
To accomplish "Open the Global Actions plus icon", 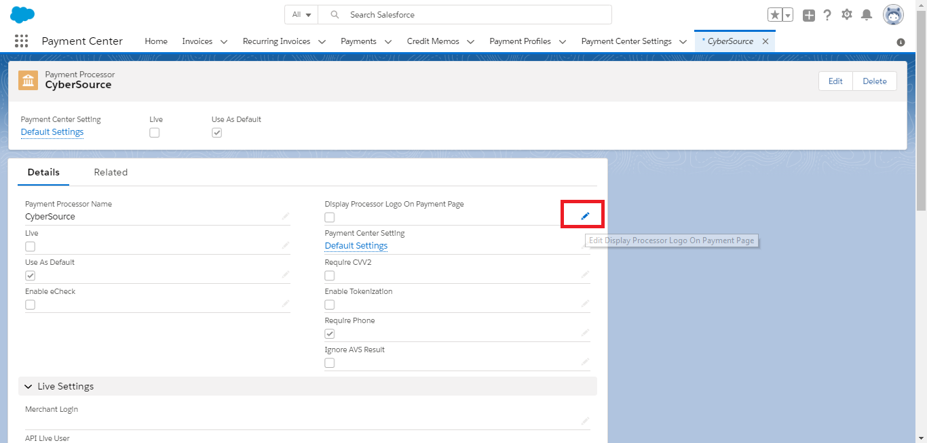I will click(x=808, y=15).
